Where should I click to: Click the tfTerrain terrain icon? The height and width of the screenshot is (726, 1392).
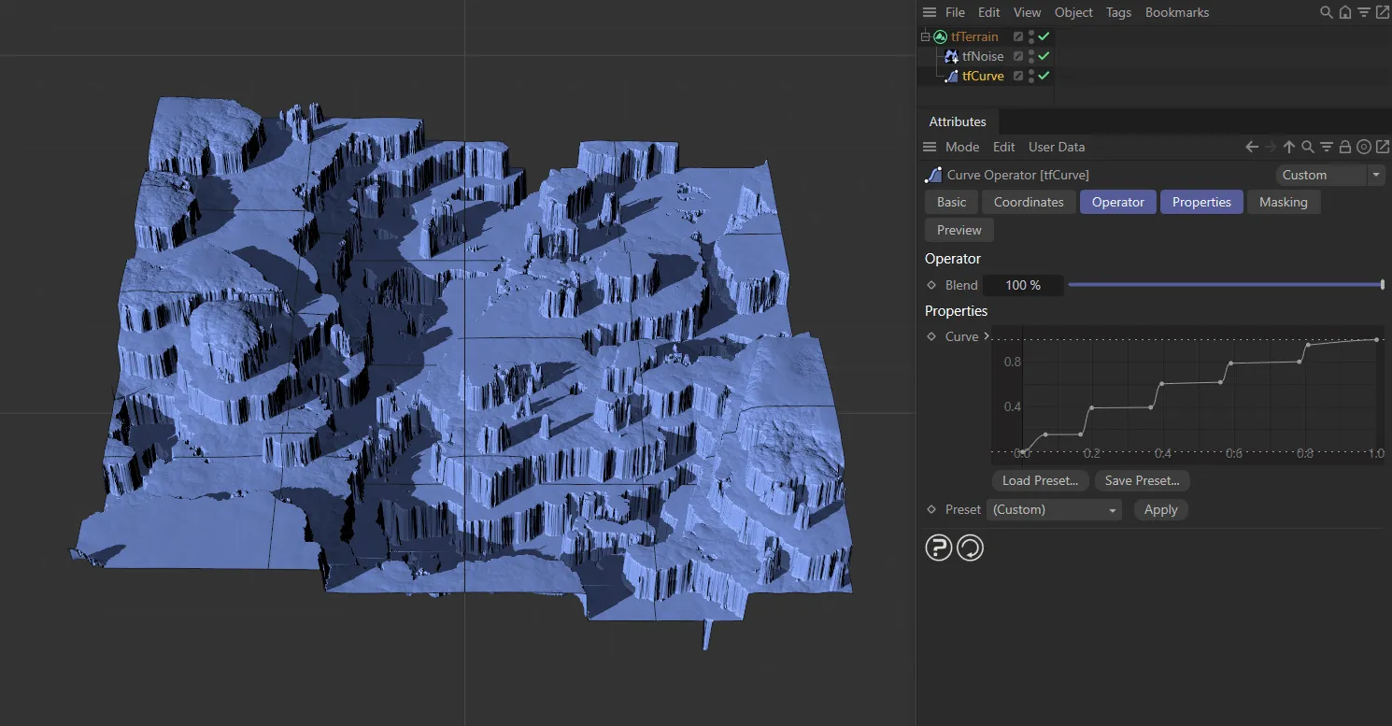(940, 37)
